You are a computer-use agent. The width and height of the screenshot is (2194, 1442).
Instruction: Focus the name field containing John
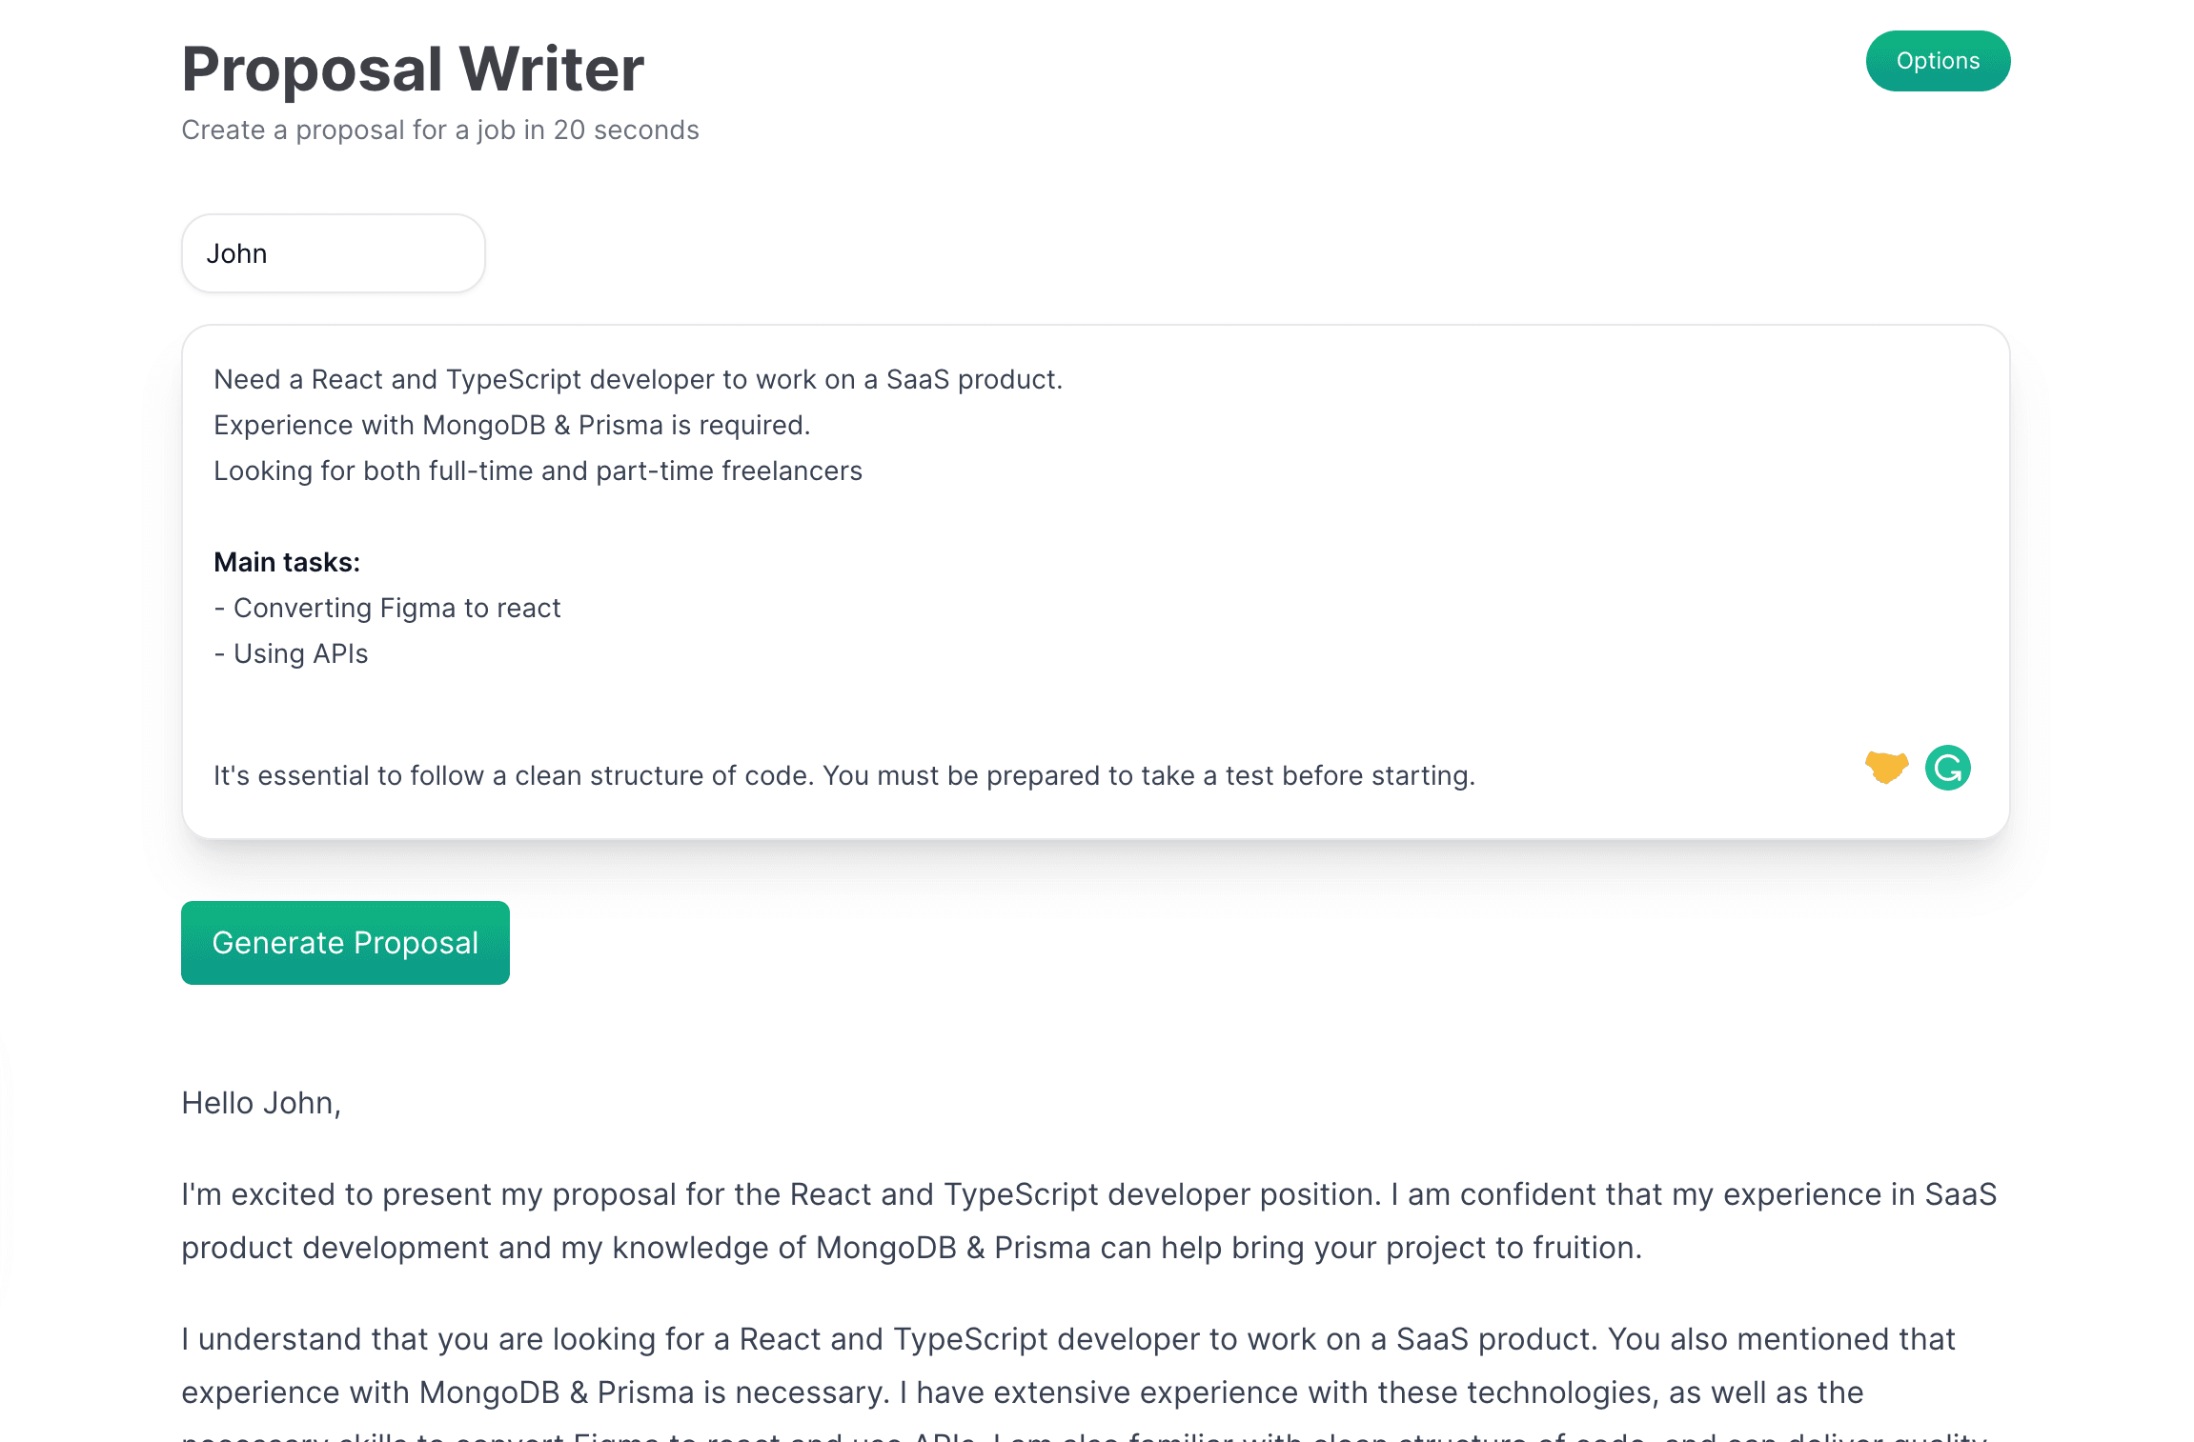[x=333, y=253]
